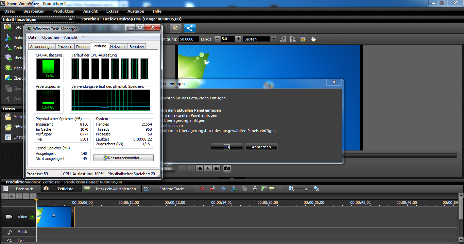Click the yellow playhead marker on timeline
The image size is (464, 244).
click(36, 200)
